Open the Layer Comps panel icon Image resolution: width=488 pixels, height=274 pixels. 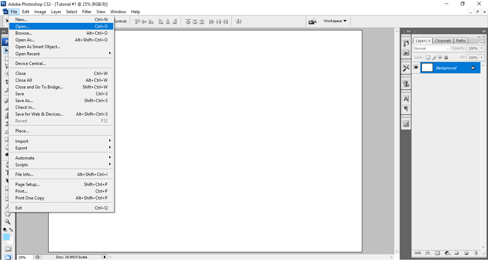pyautogui.click(x=406, y=124)
